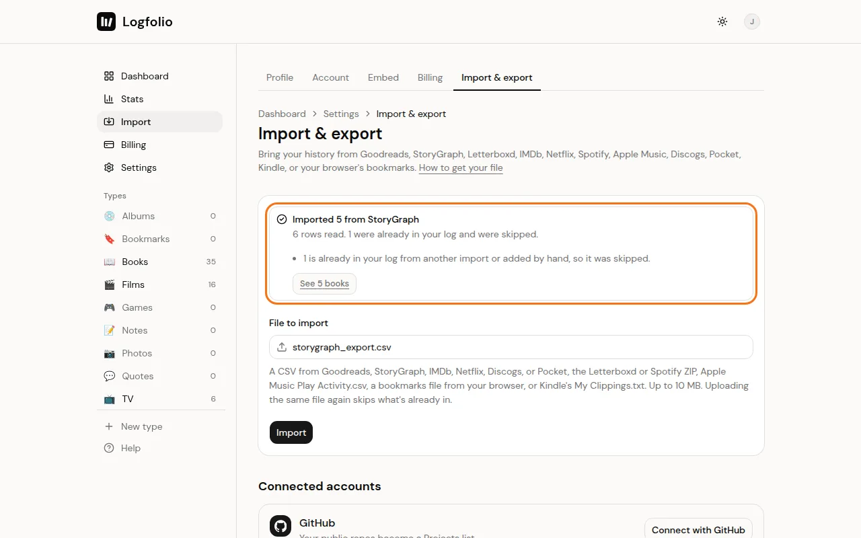This screenshot has width=861, height=538.
Task: Open the TV type label
Action: 128,399
